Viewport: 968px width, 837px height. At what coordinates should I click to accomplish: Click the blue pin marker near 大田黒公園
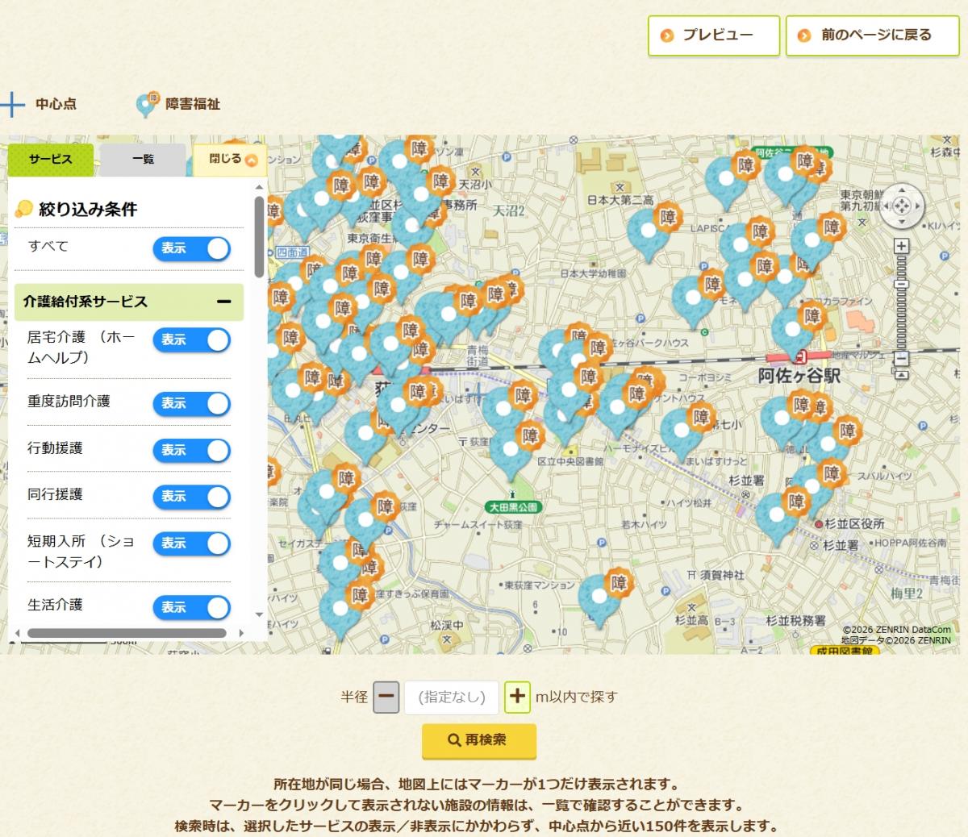[511, 448]
